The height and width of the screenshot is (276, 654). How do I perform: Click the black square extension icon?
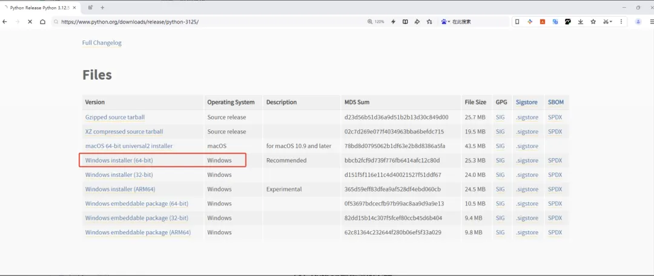click(x=567, y=22)
